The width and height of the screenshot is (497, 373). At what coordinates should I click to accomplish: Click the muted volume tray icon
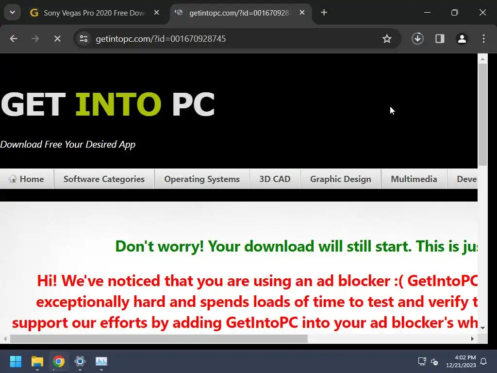tap(434, 361)
